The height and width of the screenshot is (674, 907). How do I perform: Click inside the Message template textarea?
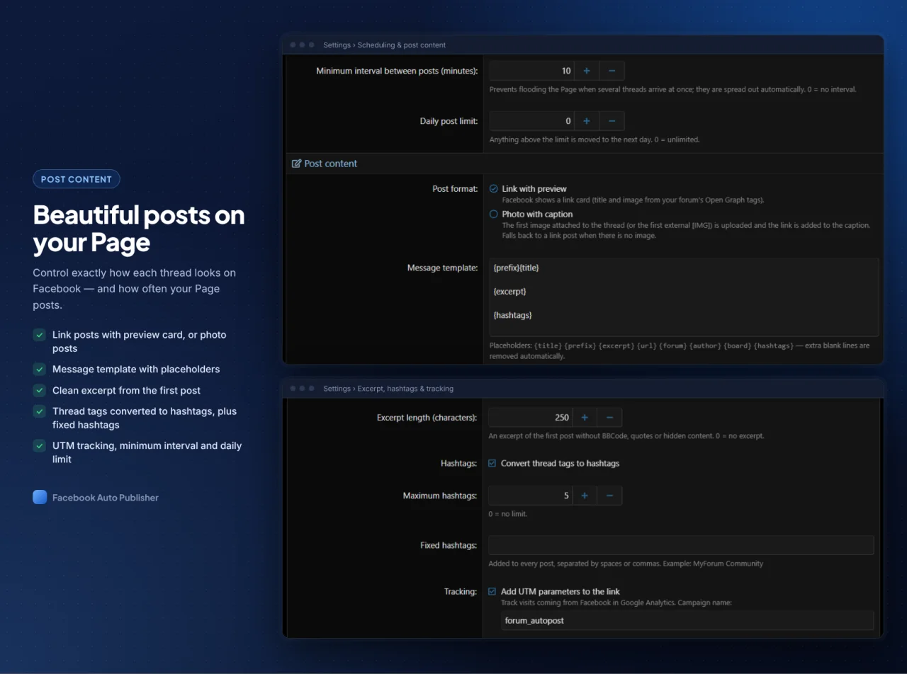(x=684, y=297)
